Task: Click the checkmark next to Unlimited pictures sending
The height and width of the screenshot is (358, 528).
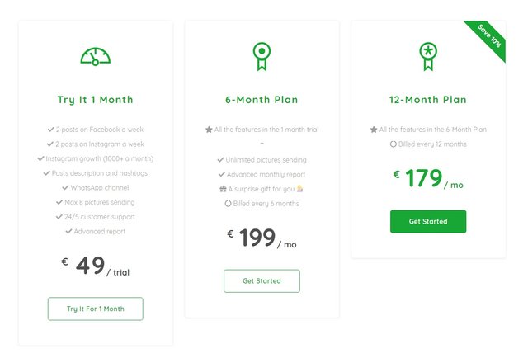Action: [220, 160]
